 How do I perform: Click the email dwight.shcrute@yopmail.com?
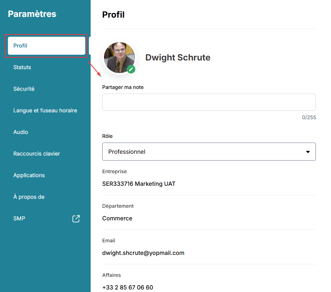tap(143, 253)
